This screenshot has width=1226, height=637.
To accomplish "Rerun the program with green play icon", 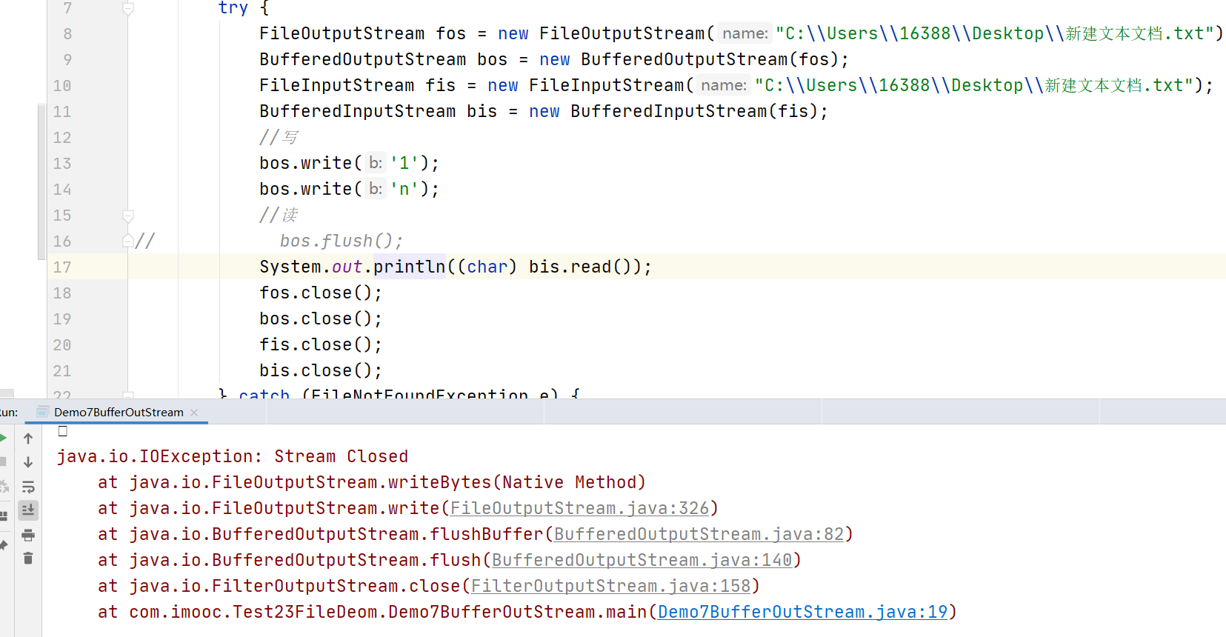I will 3,438.
